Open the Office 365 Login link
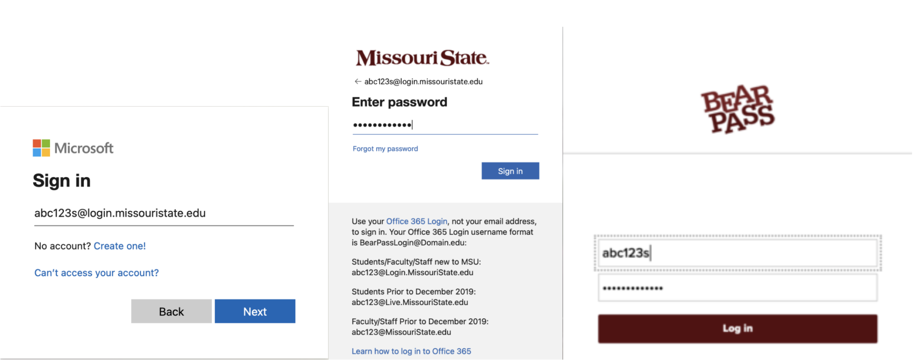 [x=416, y=221]
